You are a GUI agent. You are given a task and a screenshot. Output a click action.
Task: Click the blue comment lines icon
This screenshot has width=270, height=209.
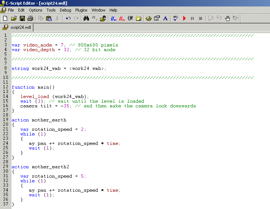(x=113, y=18)
